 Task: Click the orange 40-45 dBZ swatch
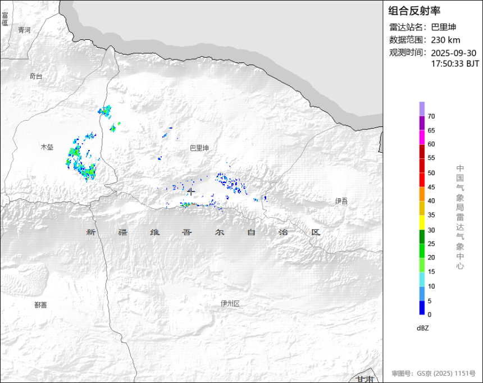coord(422,194)
